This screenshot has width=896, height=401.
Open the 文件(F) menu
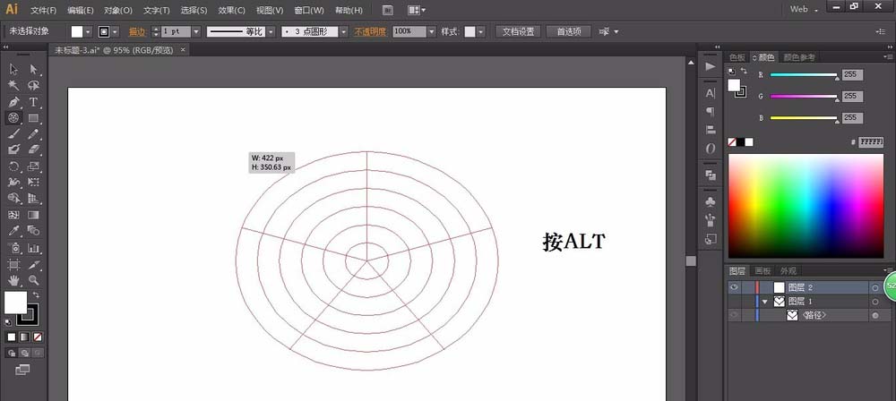tap(43, 10)
